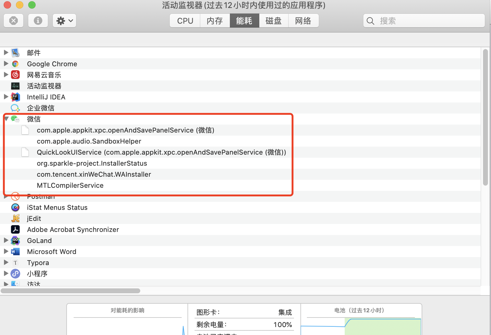Image resolution: width=491 pixels, height=335 pixels.
Task: Select the GoLand row
Action: [241, 241]
